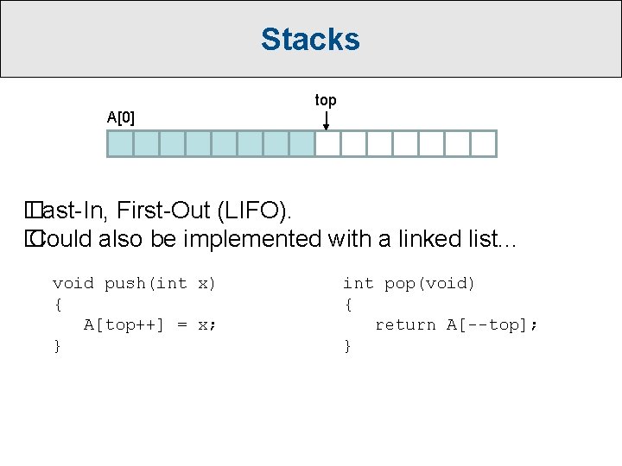Click the void push(int x) line
The image size is (622, 466).
[x=134, y=284]
